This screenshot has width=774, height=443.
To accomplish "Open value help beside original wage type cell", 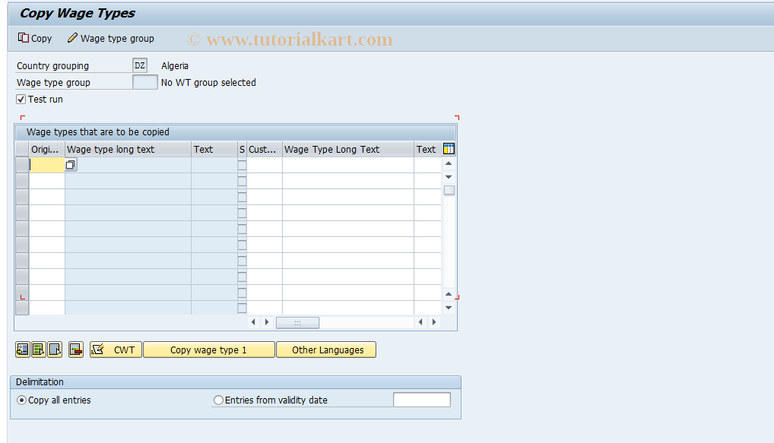I will [x=71, y=165].
